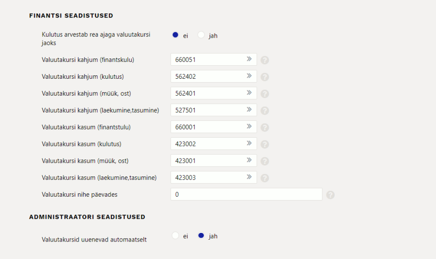Focus the kahjum (laekumine,tasumine) field 527501
This screenshot has height=259, width=436.
point(214,110)
